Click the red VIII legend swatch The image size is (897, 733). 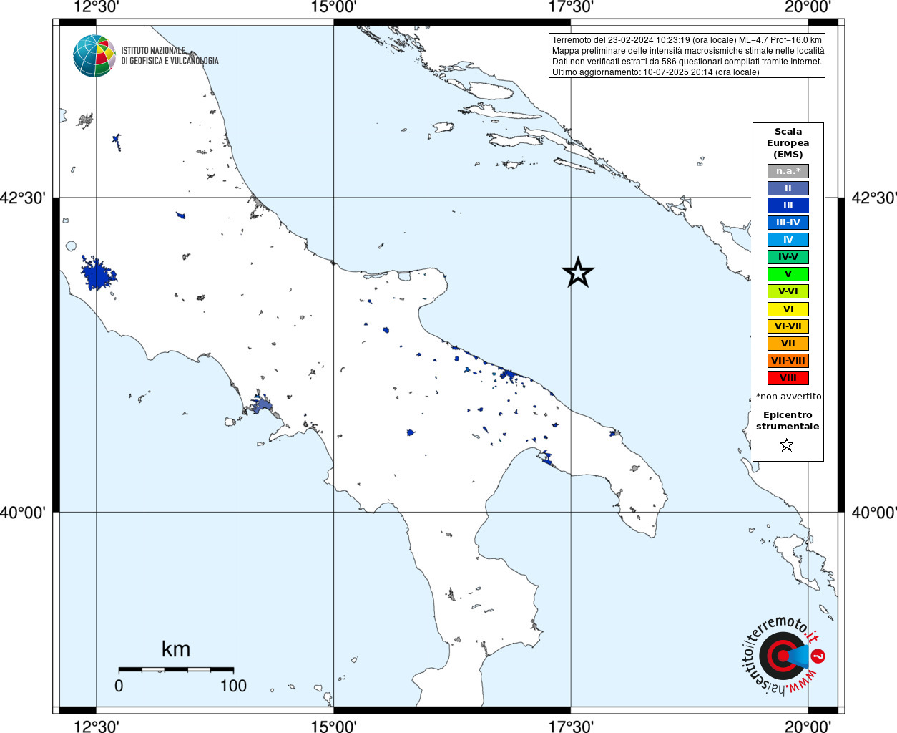(788, 378)
